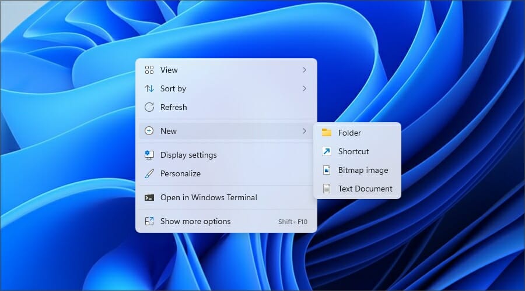Image resolution: width=525 pixels, height=291 pixels.
Task: Click the chevron on the New item
Action: tap(304, 131)
